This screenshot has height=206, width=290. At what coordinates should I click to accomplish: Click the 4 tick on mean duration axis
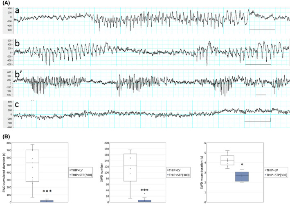tap(205, 163)
